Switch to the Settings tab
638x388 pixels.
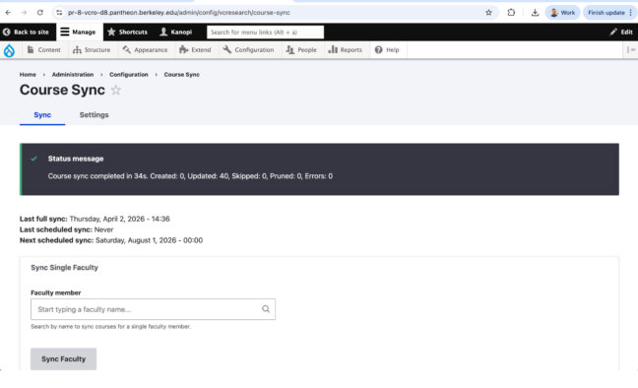(x=94, y=115)
